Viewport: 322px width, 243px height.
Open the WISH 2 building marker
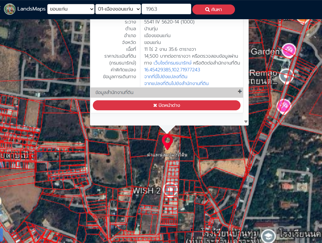[x=171, y=190]
